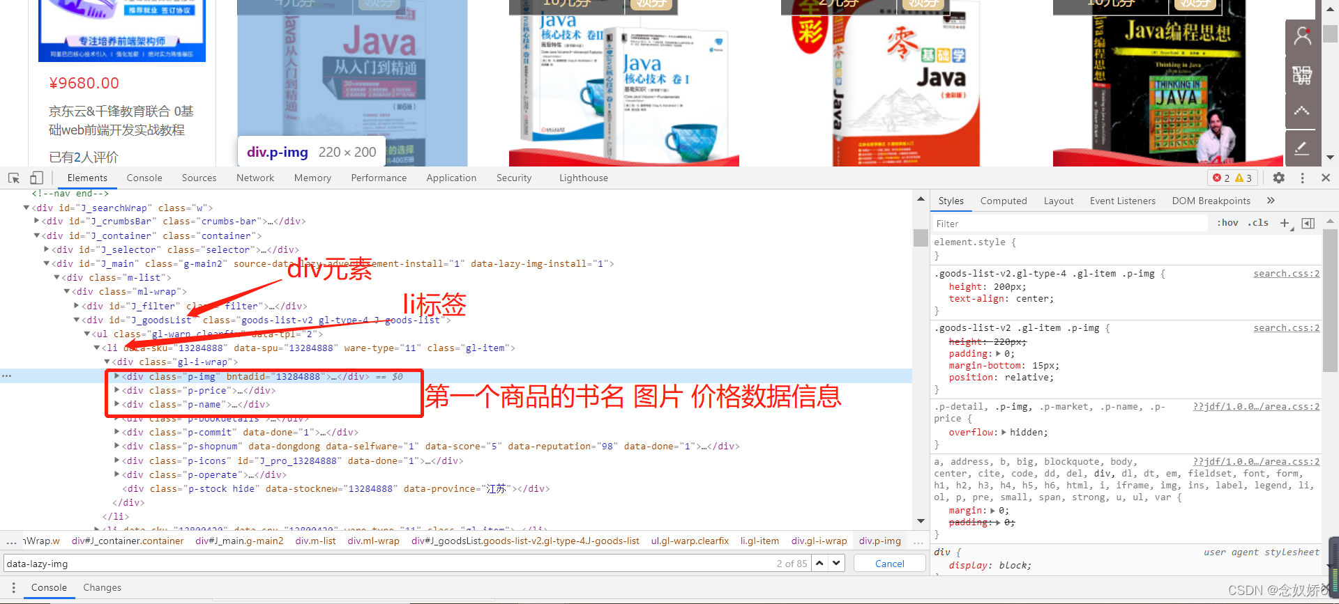This screenshot has width=1339, height=604.
Task: Toggle :hov element state panel
Action: (1227, 223)
